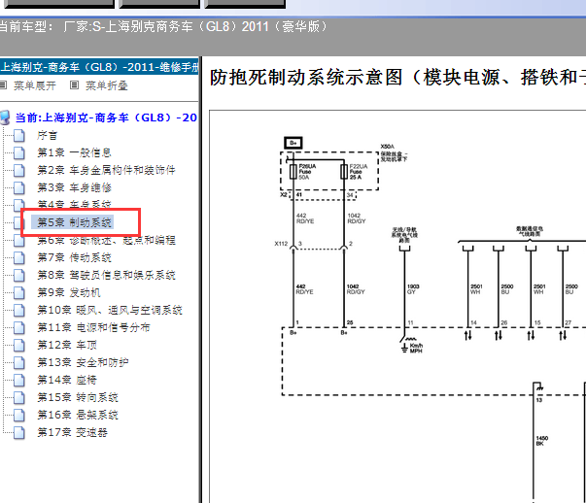Click the page icon beside 第11章
586x503 pixels.
point(19,328)
